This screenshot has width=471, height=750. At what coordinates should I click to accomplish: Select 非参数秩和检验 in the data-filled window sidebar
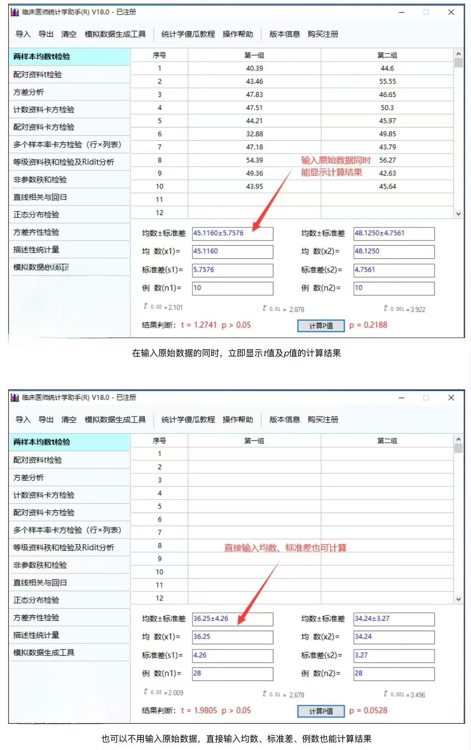point(69,179)
